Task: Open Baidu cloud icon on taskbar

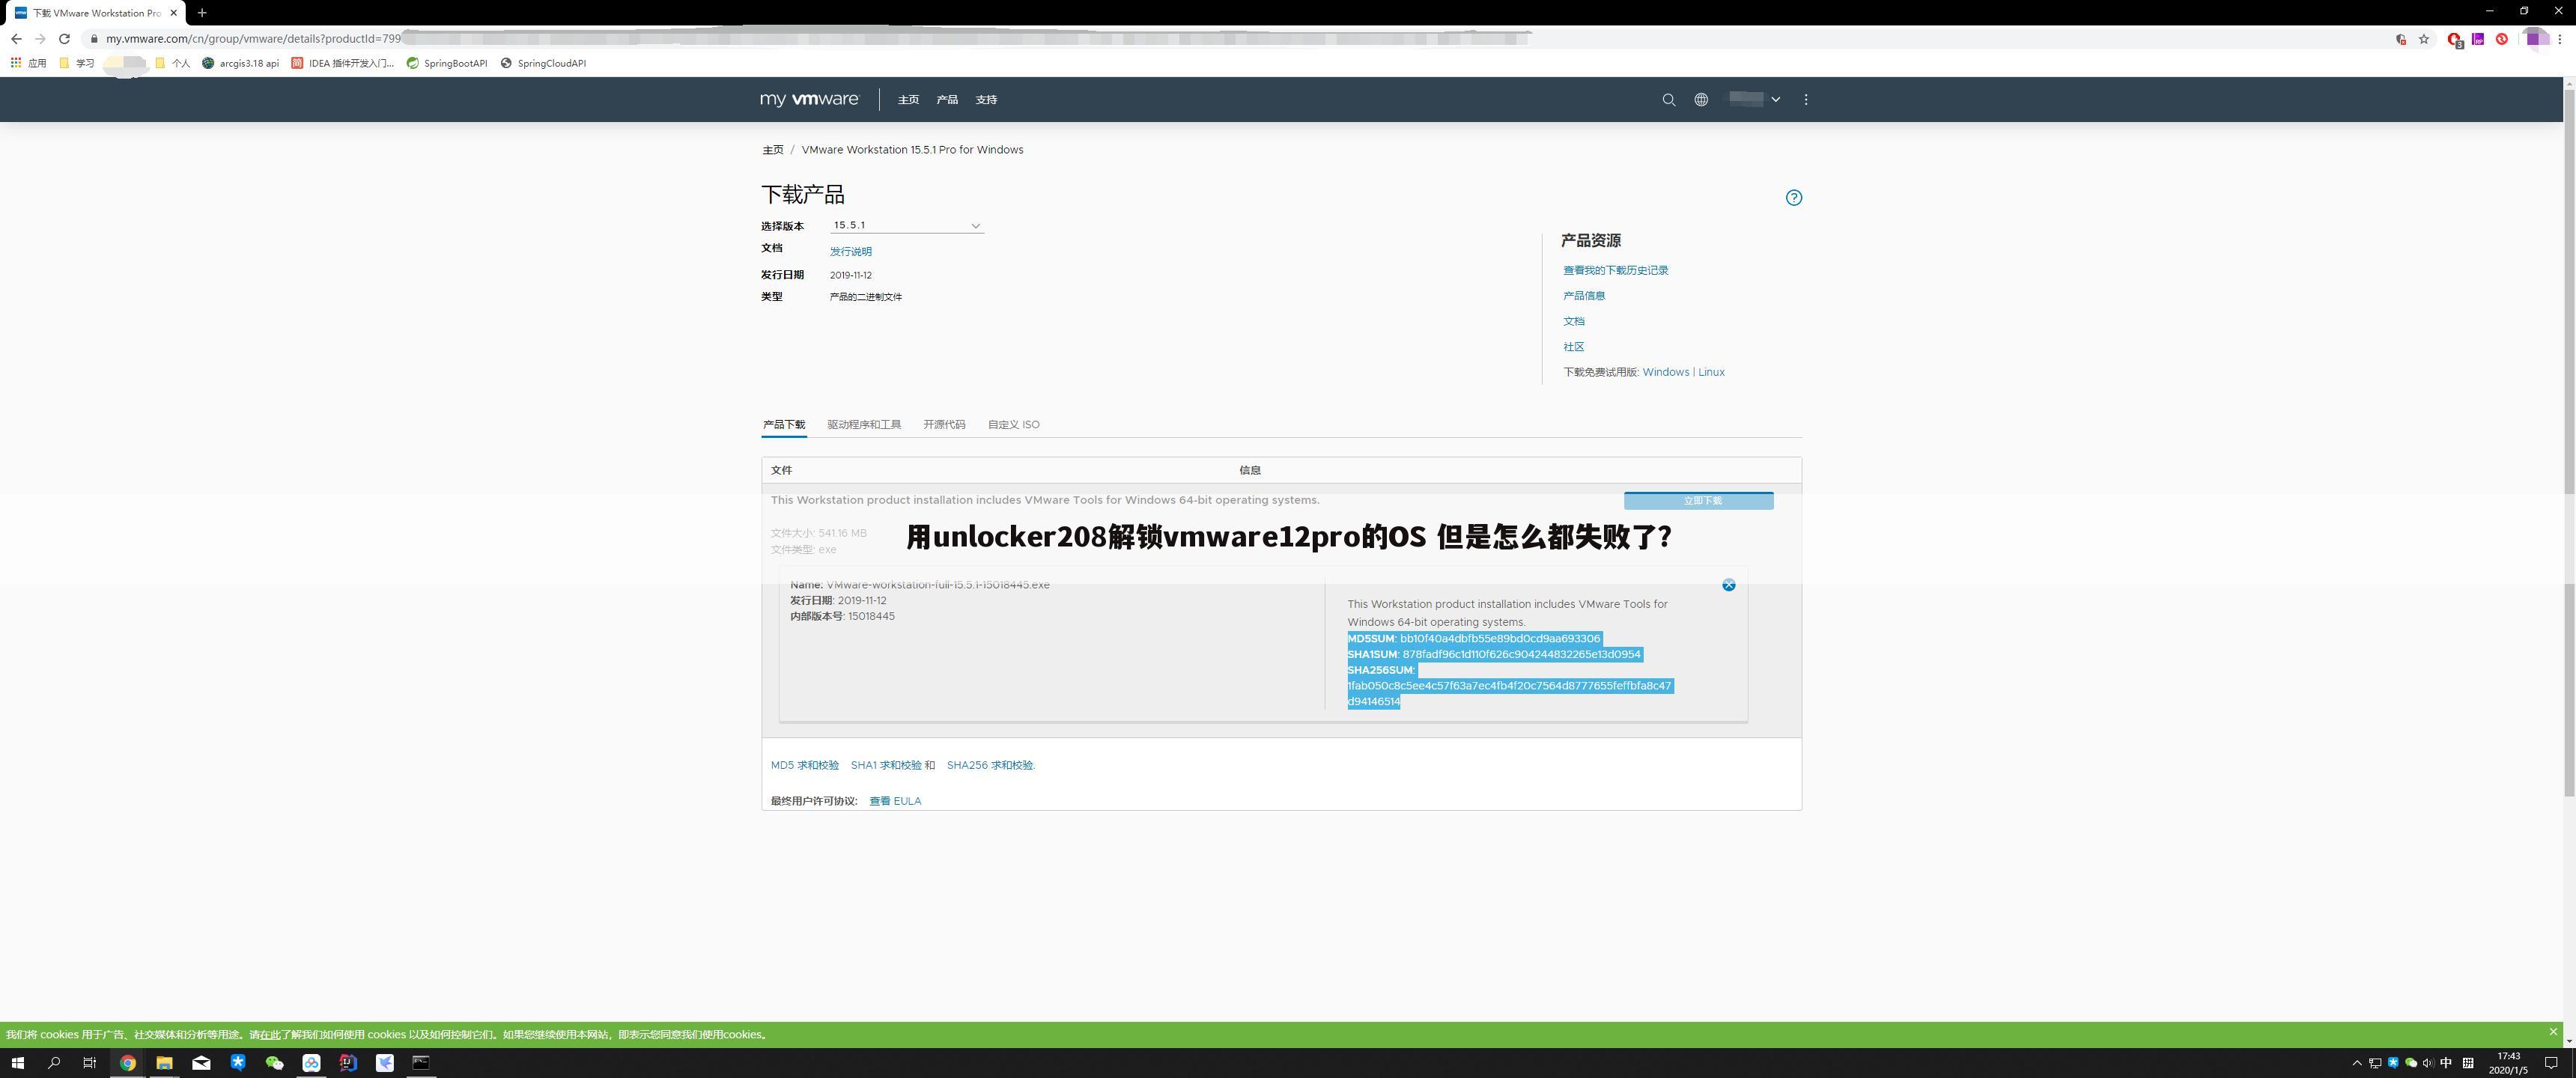Action: pos(311,1062)
